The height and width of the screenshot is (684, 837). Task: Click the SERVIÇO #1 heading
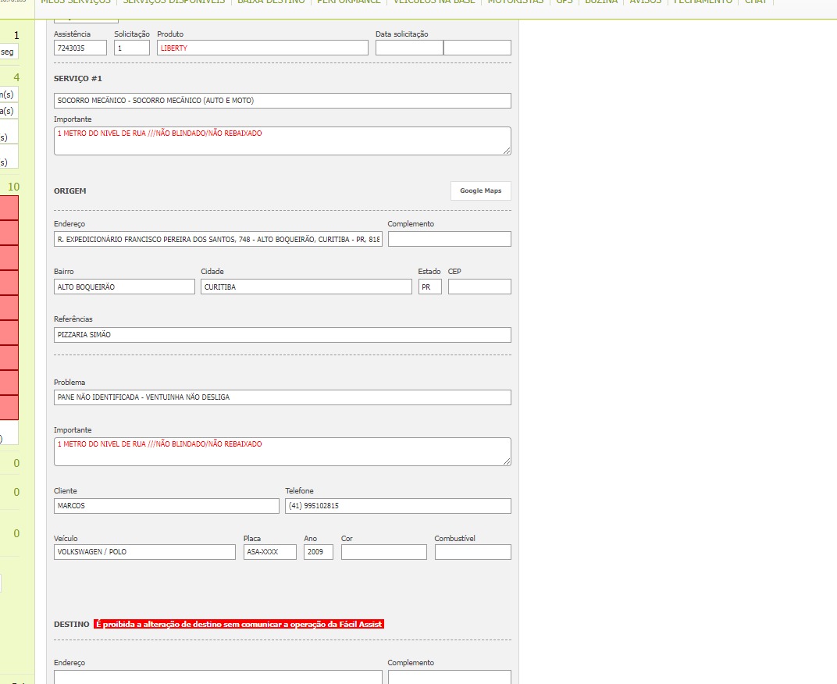click(x=78, y=79)
